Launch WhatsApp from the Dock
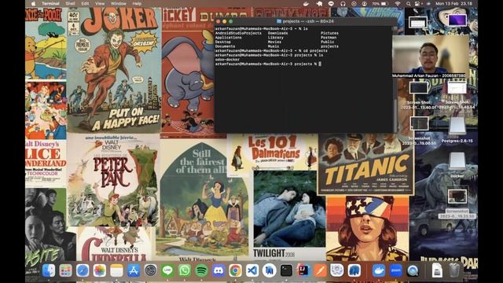This screenshot has width=503, height=283. coord(185,270)
